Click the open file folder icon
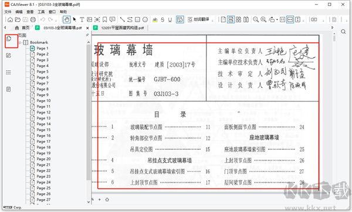Screen dimensions: 352x212 coord(18,20)
